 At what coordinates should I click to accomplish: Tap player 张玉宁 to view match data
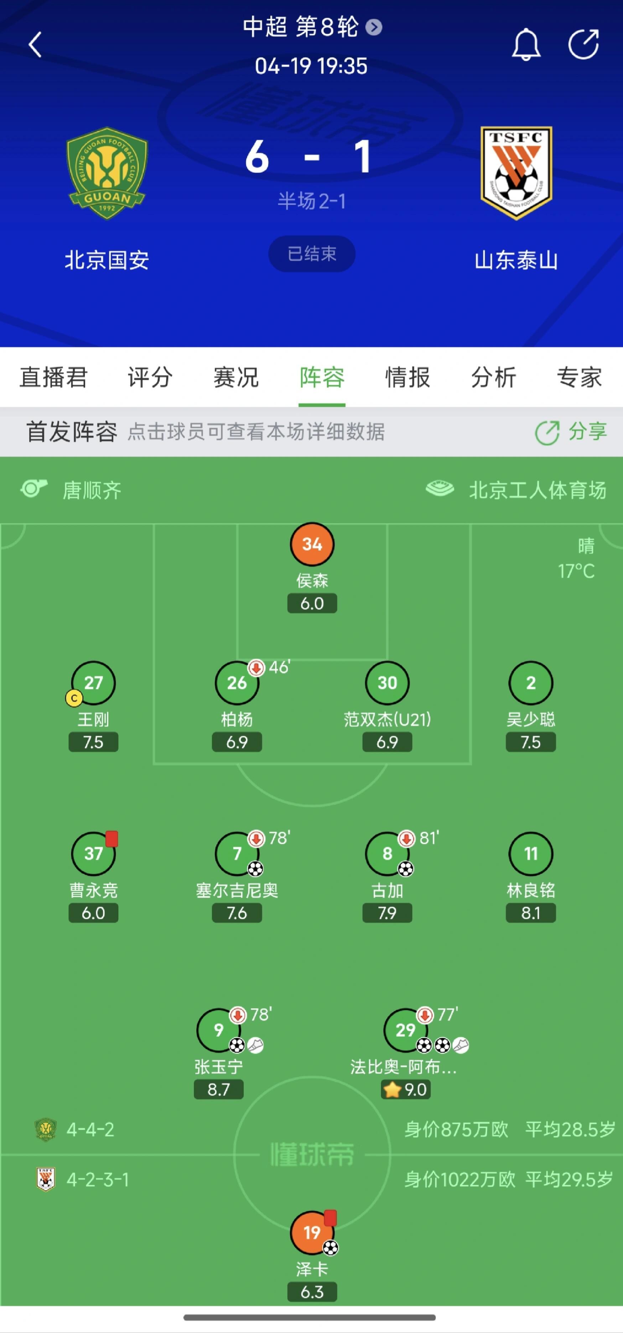click(218, 1032)
